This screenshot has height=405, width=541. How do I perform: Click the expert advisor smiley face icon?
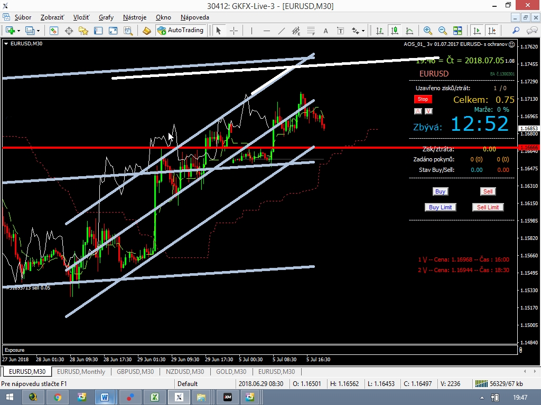click(512, 44)
